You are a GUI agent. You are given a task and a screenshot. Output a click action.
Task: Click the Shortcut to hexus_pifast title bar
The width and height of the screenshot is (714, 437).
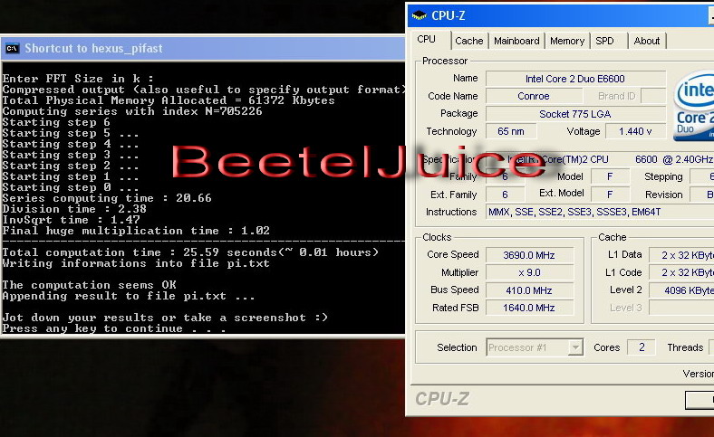(x=203, y=48)
